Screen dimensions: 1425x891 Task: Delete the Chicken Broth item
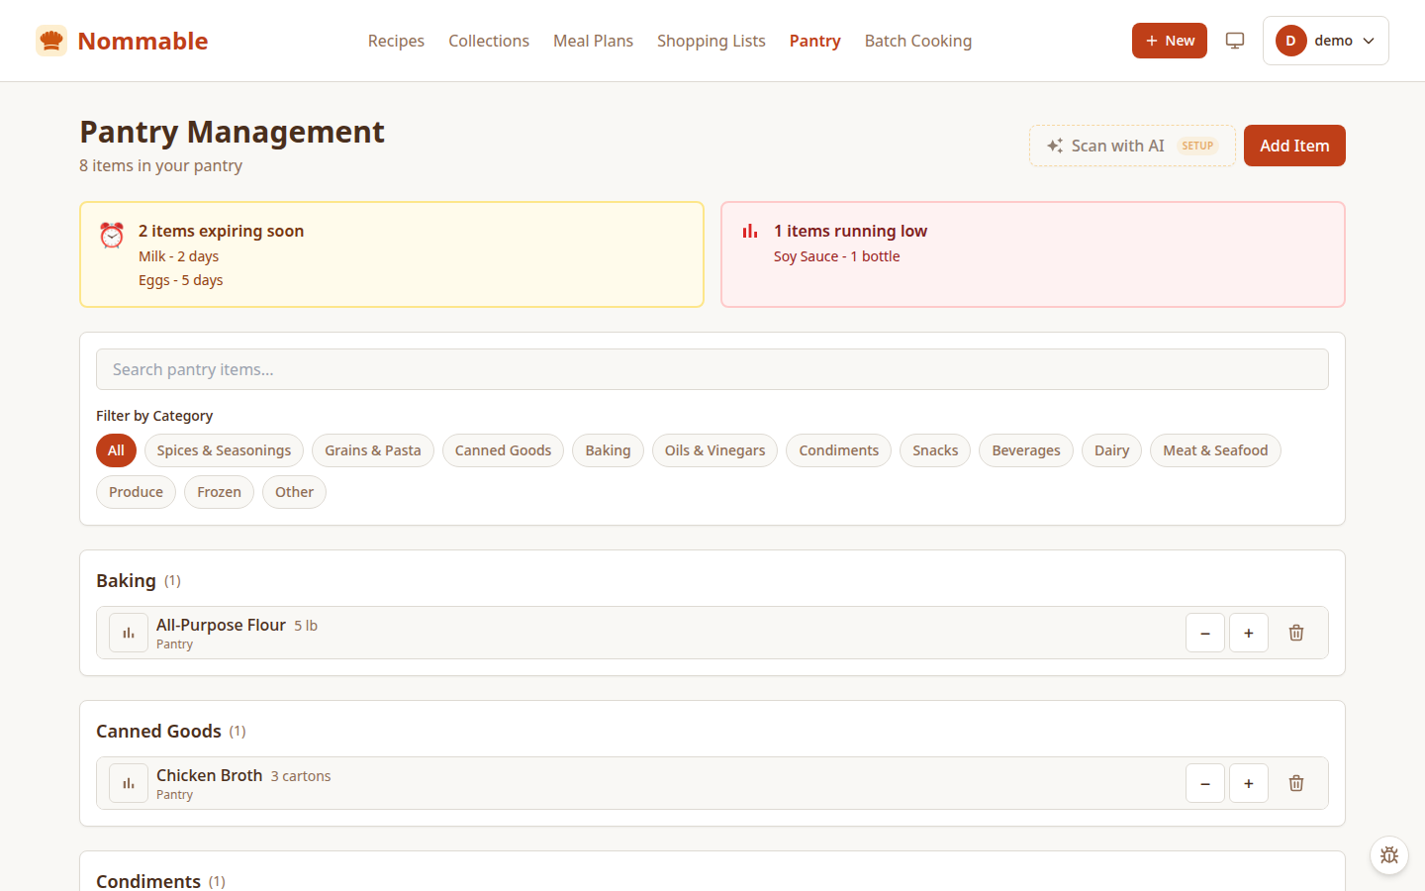click(x=1296, y=783)
